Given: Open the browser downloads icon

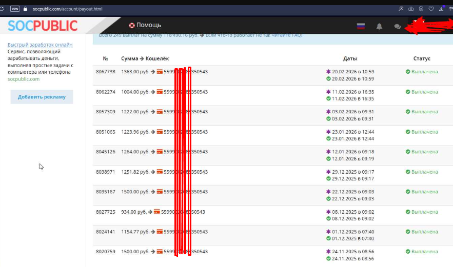Looking at the screenshot, I should click(441, 9).
